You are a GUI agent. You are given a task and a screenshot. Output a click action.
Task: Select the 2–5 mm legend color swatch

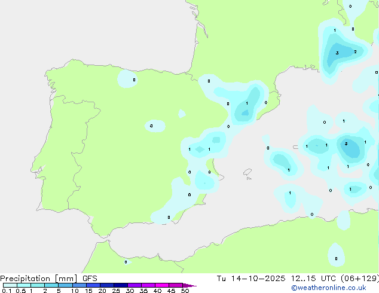pyautogui.click(x=51, y=285)
